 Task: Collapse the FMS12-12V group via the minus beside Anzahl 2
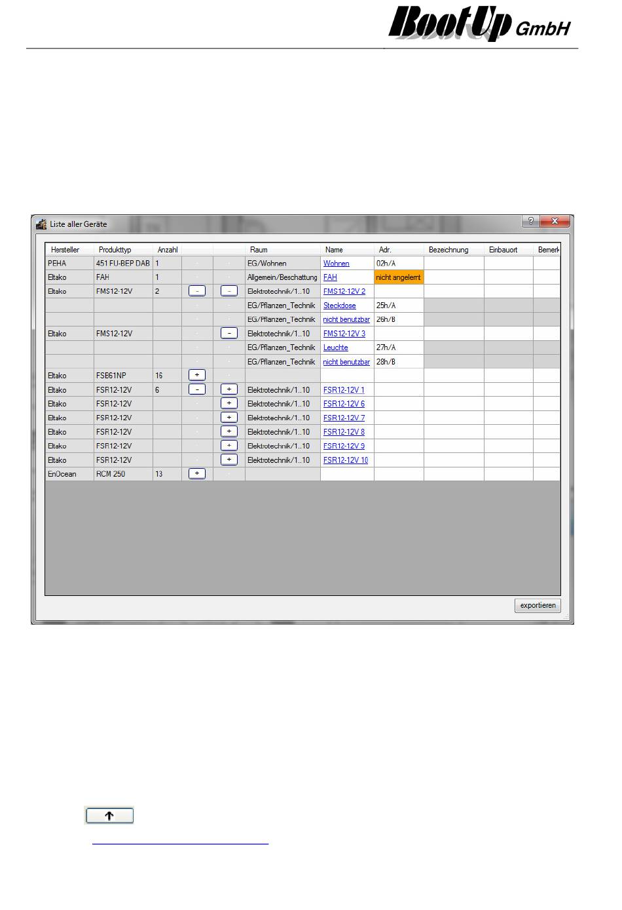[x=197, y=291]
